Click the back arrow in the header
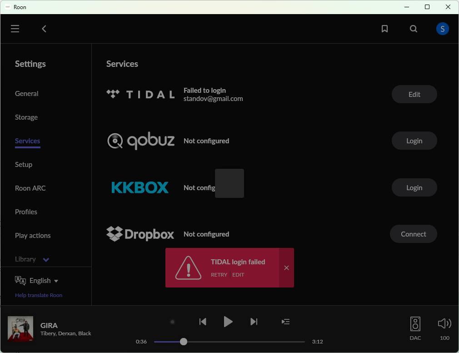 click(44, 28)
